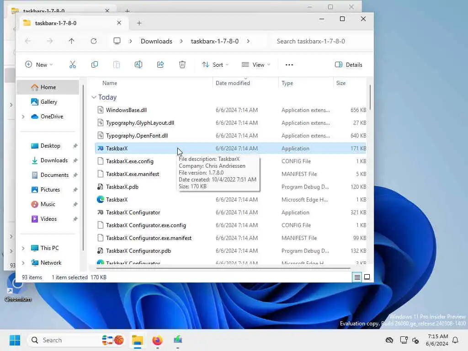
Task: Click the horizontal scrollbar of file list
Action: (x=223, y=268)
